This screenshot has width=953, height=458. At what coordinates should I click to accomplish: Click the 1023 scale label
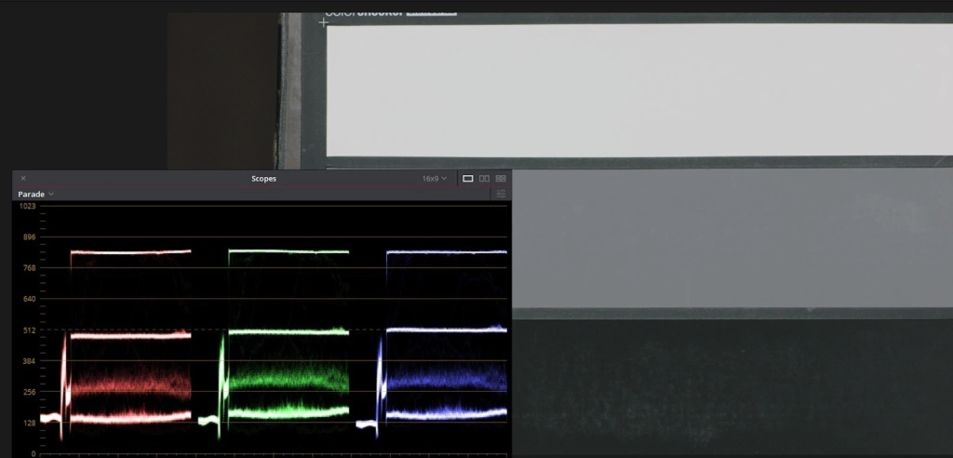(x=27, y=207)
